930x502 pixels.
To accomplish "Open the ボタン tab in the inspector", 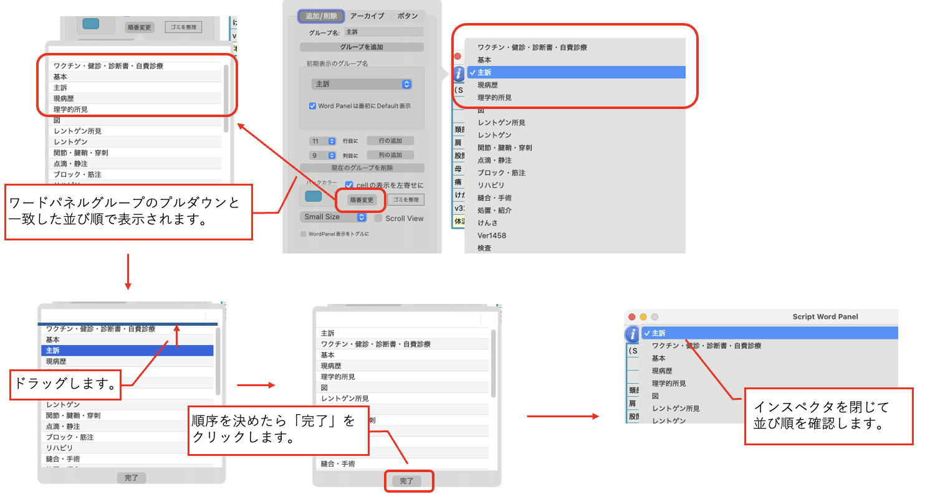I will coord(408,16).
